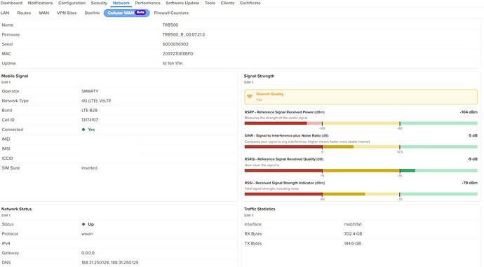The width and height of the screenshot is (484, 267).
Task: Open the Security tab
Action: pyautogui.click(x=99, y=3)
